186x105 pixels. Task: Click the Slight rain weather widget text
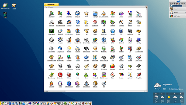tap(167, 84)
